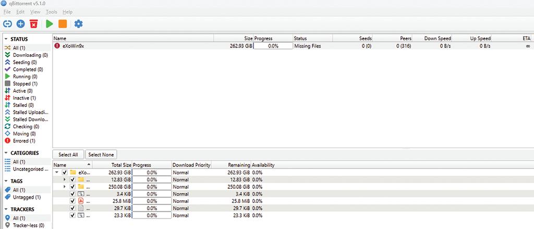Uncheck the 23.3 KiB file checkbox
The width and height of the screenshot is (534, 229).
(72, 215)
